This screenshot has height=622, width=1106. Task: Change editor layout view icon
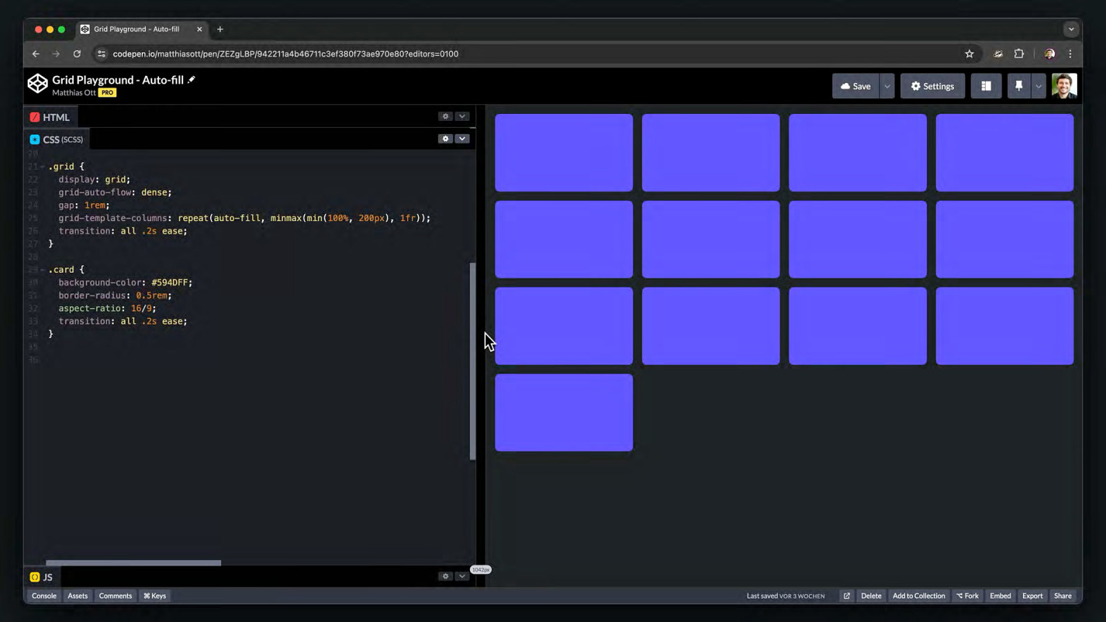[986, 86]
